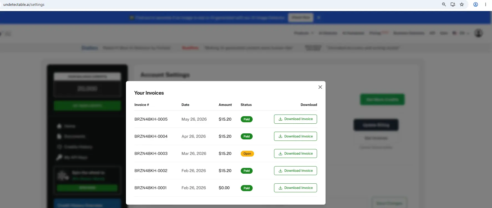492x208 pixels.
Task: Click the install app icon in address bar
Action: [453, 4]
